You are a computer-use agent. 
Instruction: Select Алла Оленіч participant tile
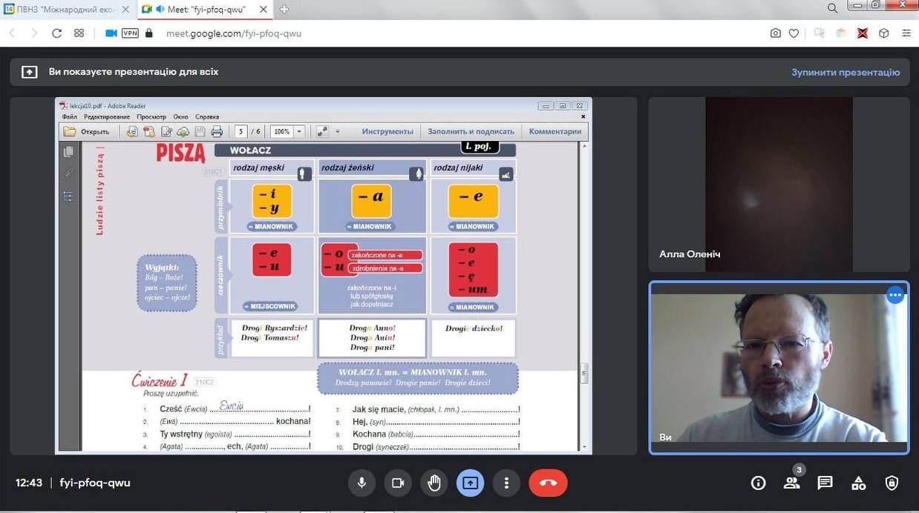coord(779,185)
